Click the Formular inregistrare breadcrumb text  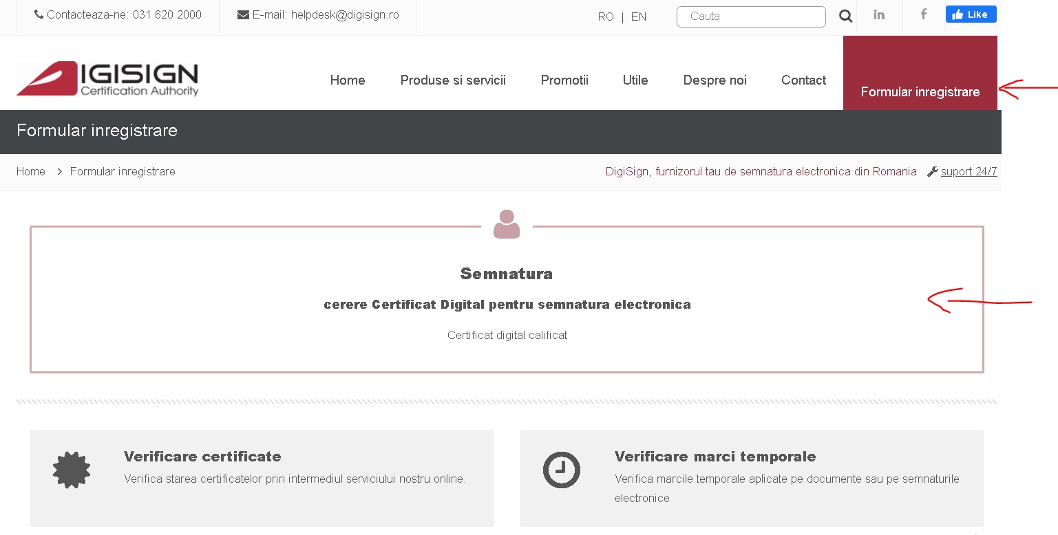(123, 171)
